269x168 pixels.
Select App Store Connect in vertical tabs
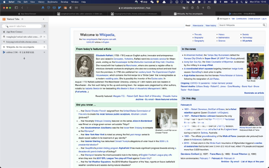[24, 32]
